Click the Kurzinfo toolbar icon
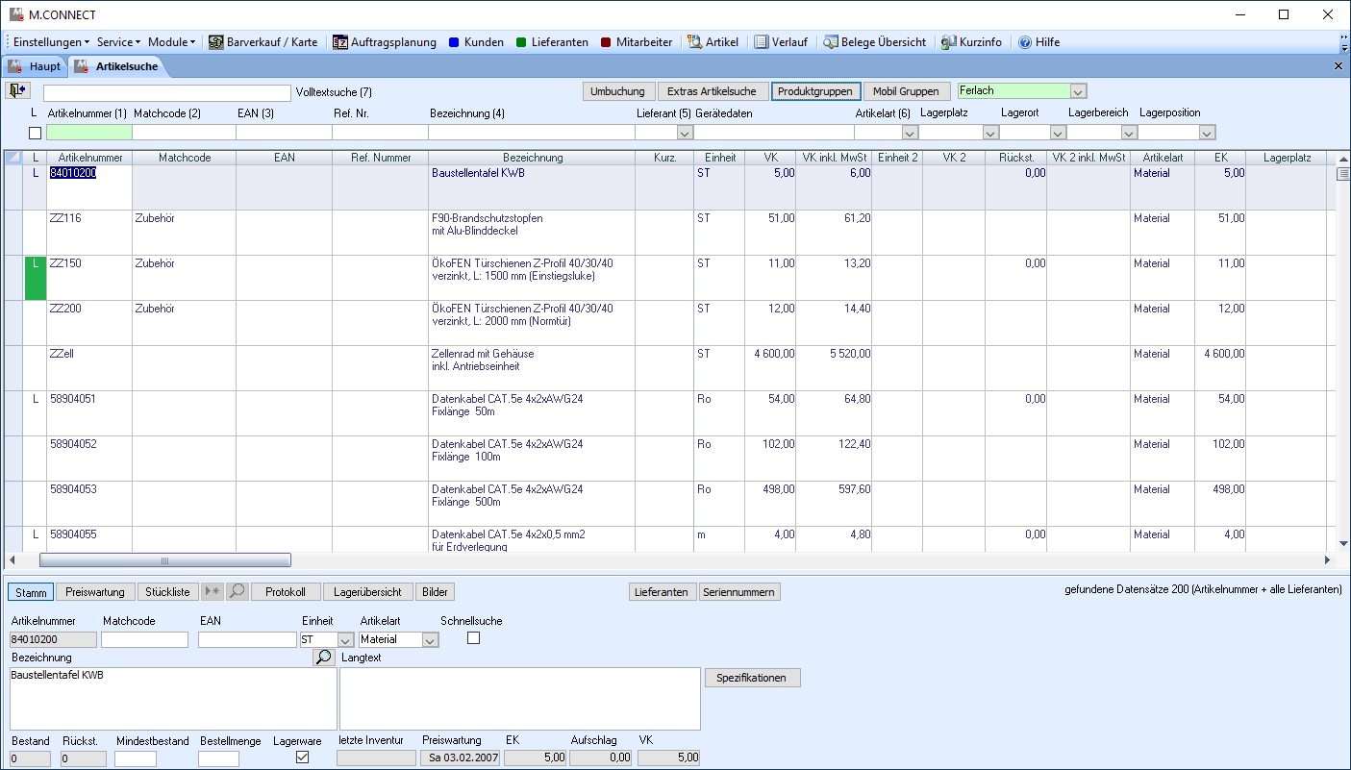Viewport: 1351px width, 770px height. tap(971, 42)
